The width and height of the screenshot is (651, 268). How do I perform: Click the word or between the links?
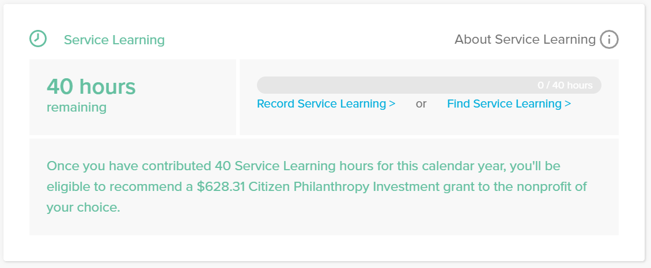point(421,104)
